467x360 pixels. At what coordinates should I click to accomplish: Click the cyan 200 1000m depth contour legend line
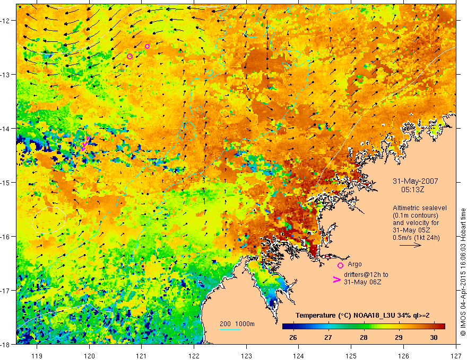point(230,329)
